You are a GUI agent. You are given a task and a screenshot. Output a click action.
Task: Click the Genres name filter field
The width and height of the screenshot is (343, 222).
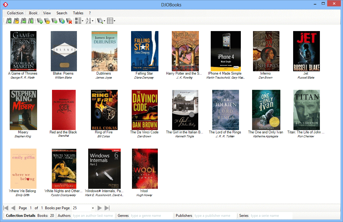pyautogui.click(x=151, y=216)
